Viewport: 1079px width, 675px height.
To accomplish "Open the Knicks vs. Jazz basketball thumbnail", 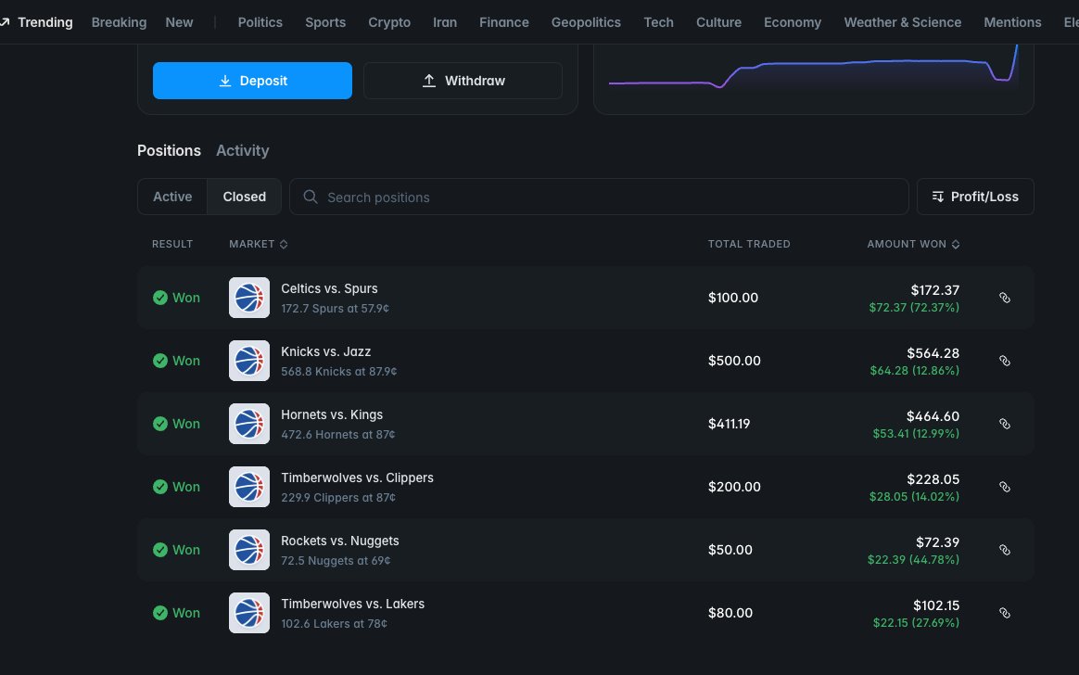I will pyautogui.click(x=249, y=361).
